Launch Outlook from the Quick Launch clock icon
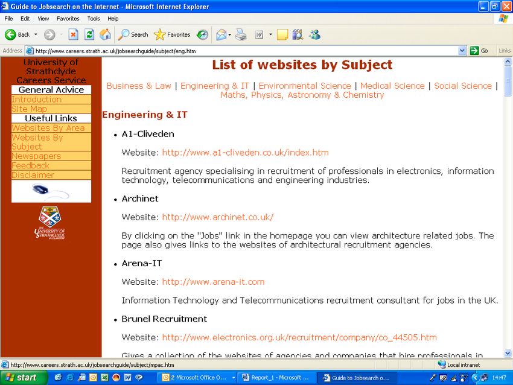 93,378
